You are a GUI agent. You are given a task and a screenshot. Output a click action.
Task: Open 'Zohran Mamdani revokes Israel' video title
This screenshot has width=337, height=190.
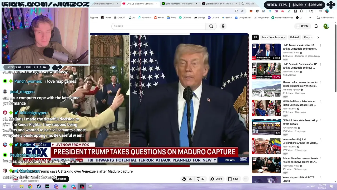[300, 160]
